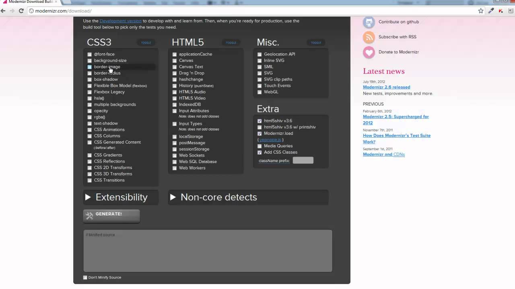Reload the page with refresh icon

[x=21, y=11]
